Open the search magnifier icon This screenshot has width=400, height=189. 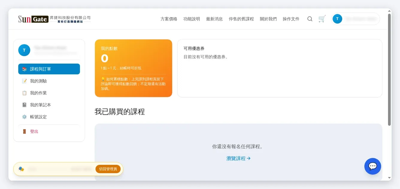(x=310, y=19)
